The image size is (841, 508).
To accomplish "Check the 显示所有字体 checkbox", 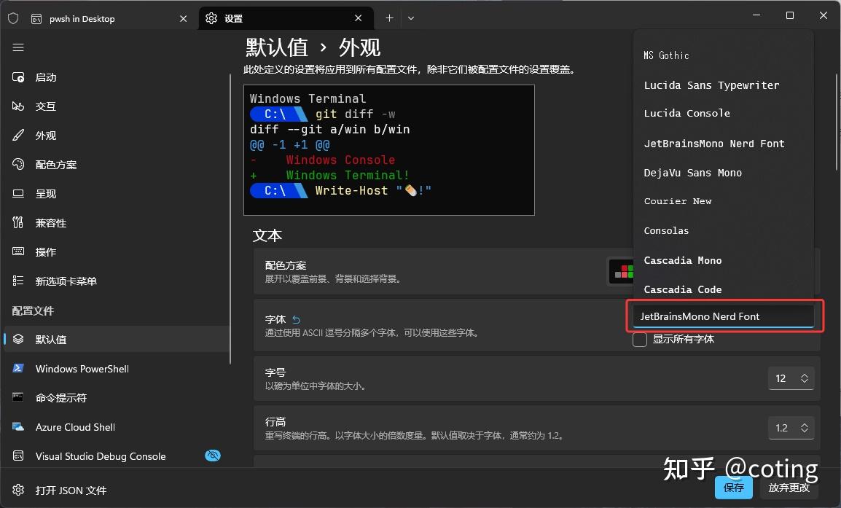I will point(639,340).
